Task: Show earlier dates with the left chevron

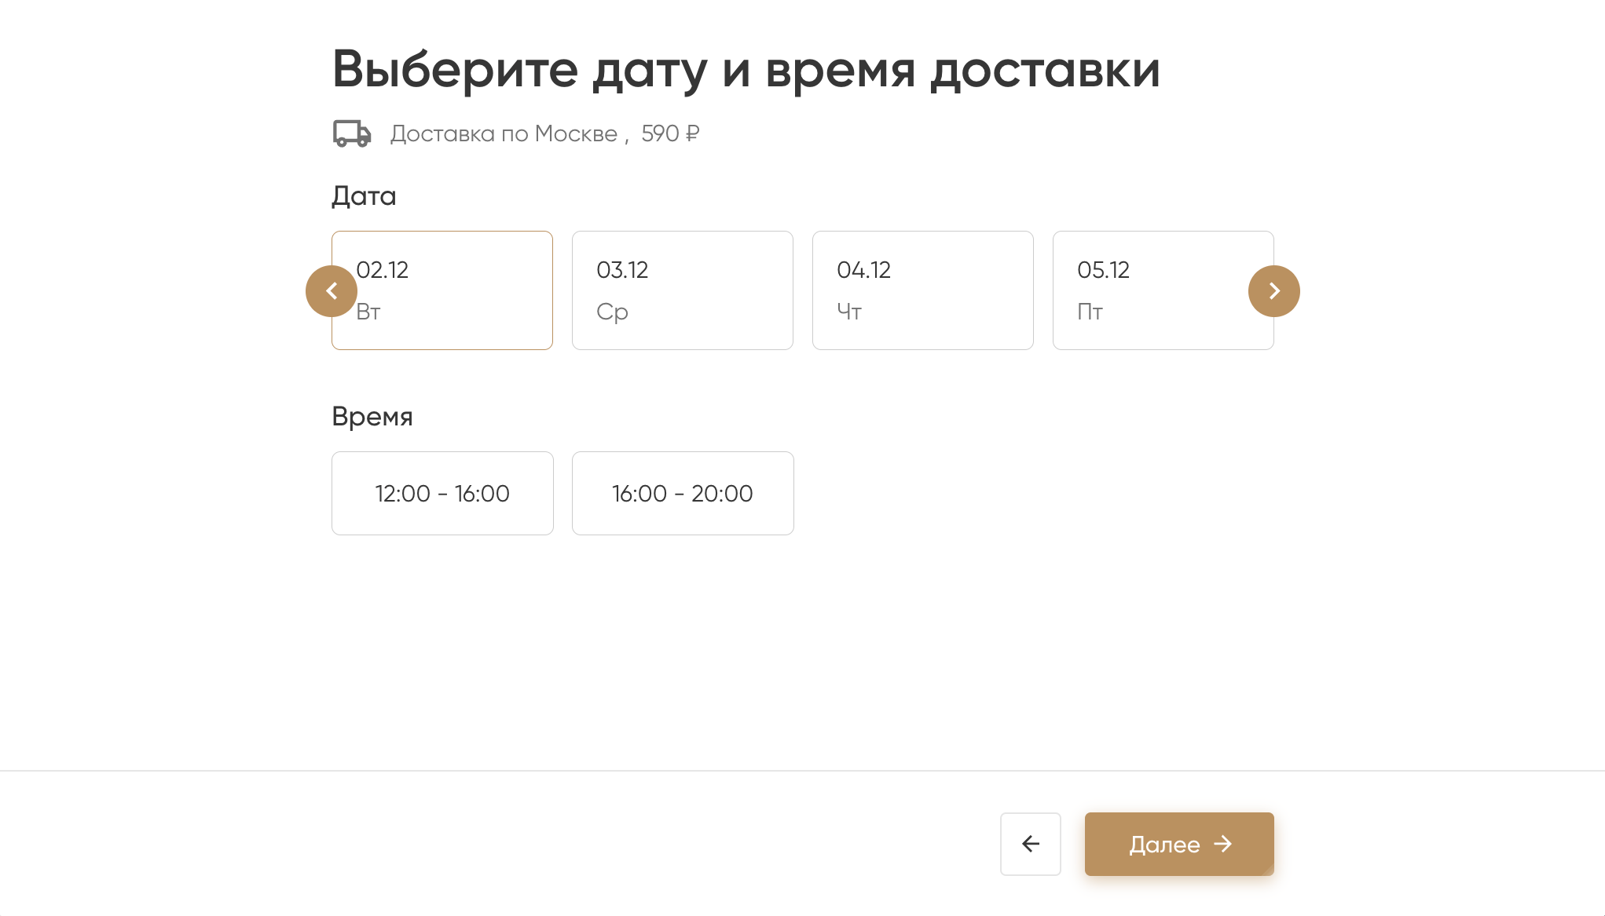Action: point(332,291)
